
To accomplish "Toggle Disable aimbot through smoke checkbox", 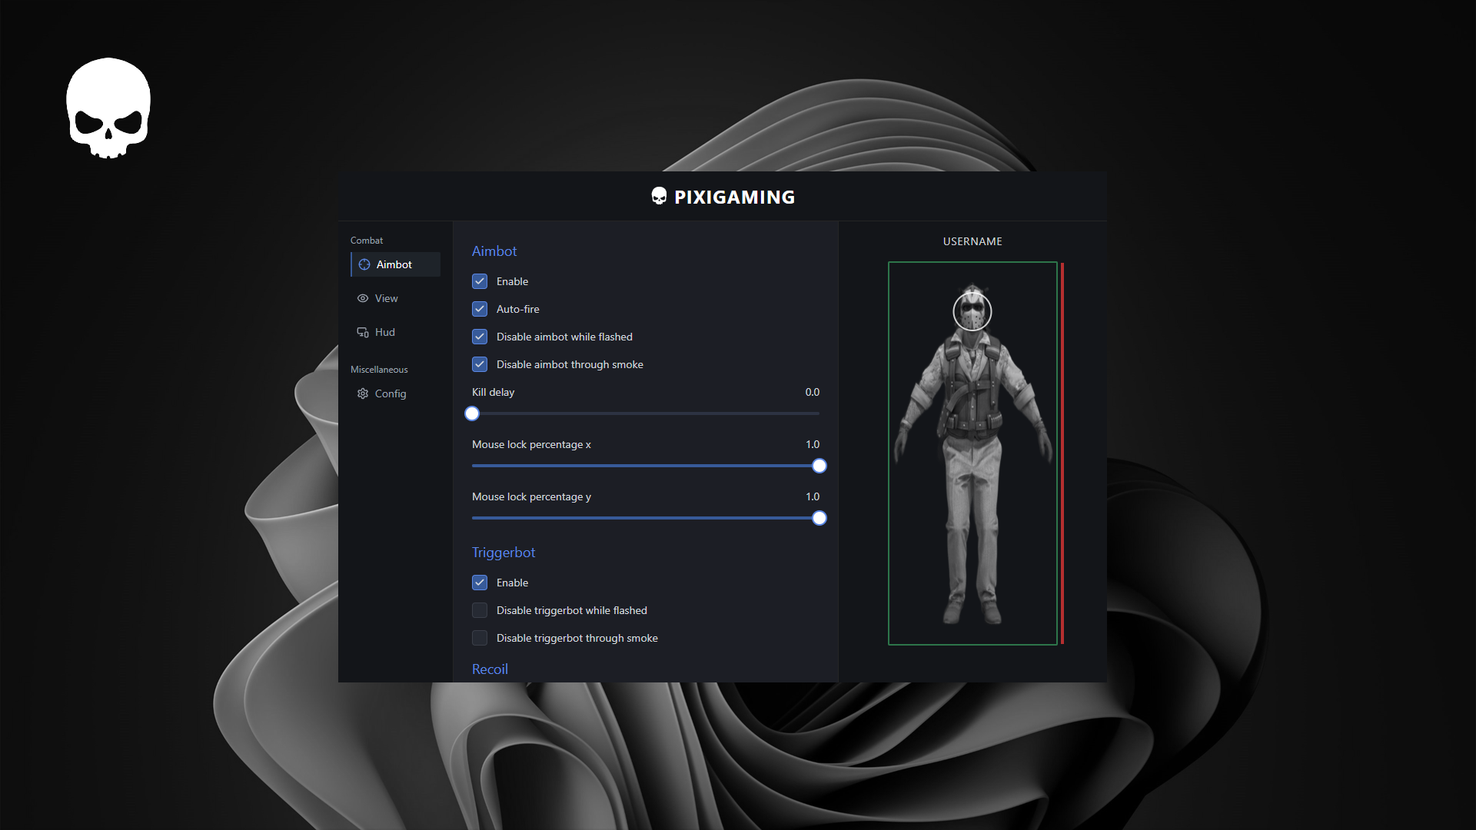I will coord(480,364).
